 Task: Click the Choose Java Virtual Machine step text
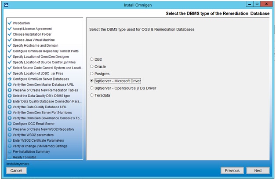pos(33,40)
